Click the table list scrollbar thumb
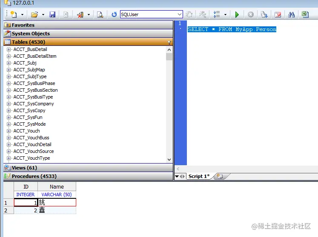Viewport: 318px width, 237px height. [169, 56]
